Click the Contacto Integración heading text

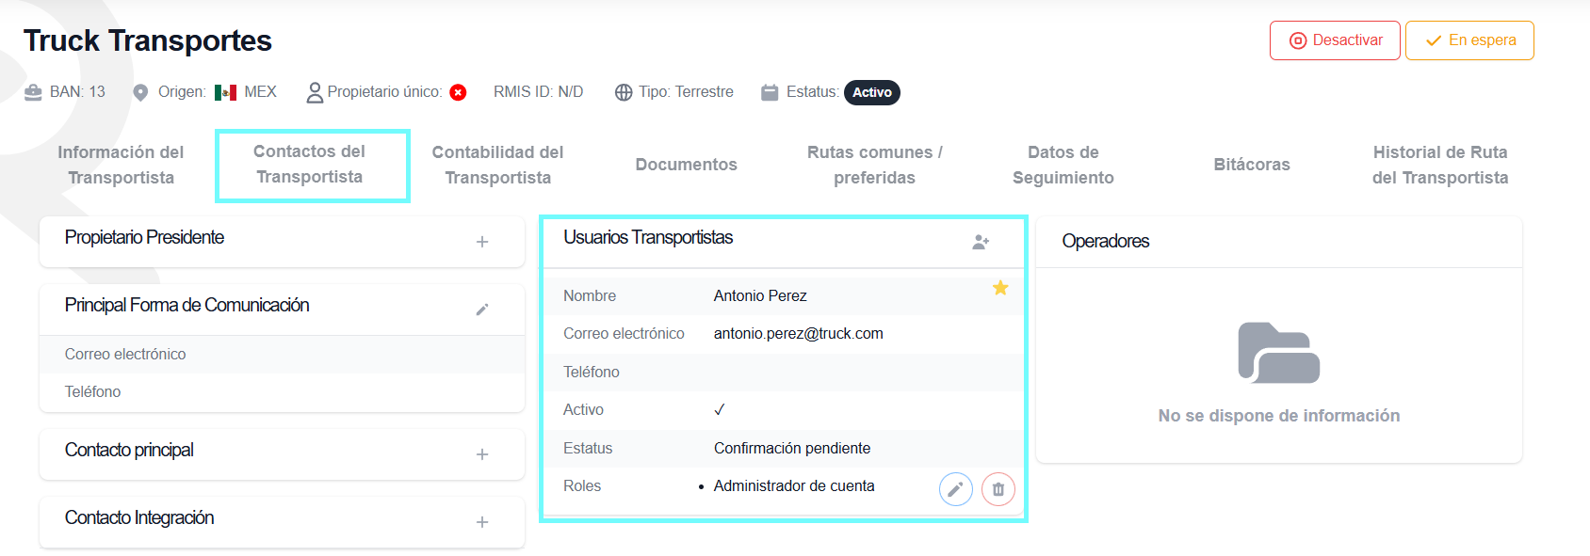(x=139, y=517)
